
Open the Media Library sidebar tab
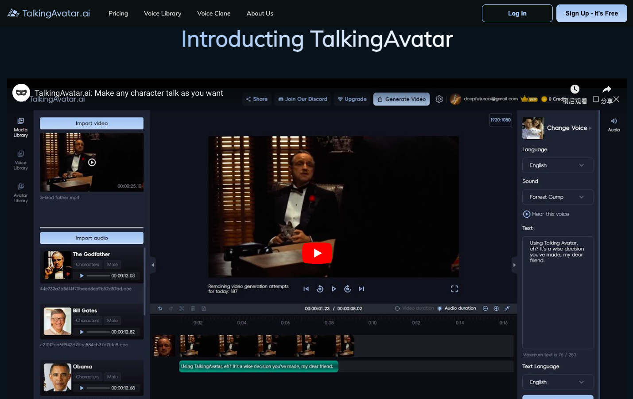tap(20, 127)
